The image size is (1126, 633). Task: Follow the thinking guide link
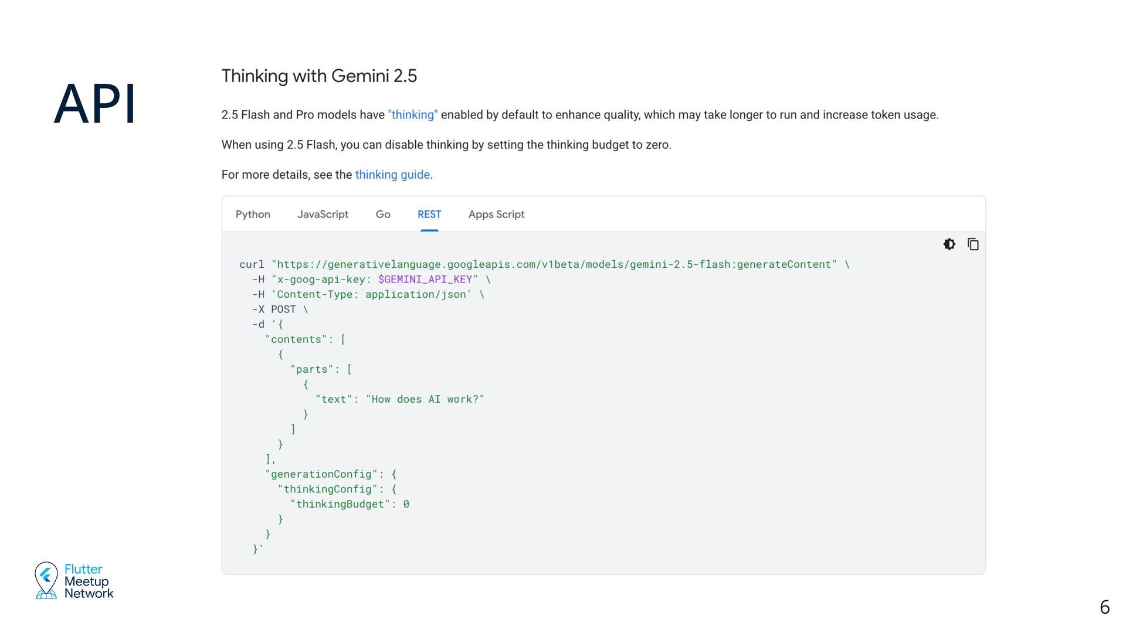[x=392, y=175]
